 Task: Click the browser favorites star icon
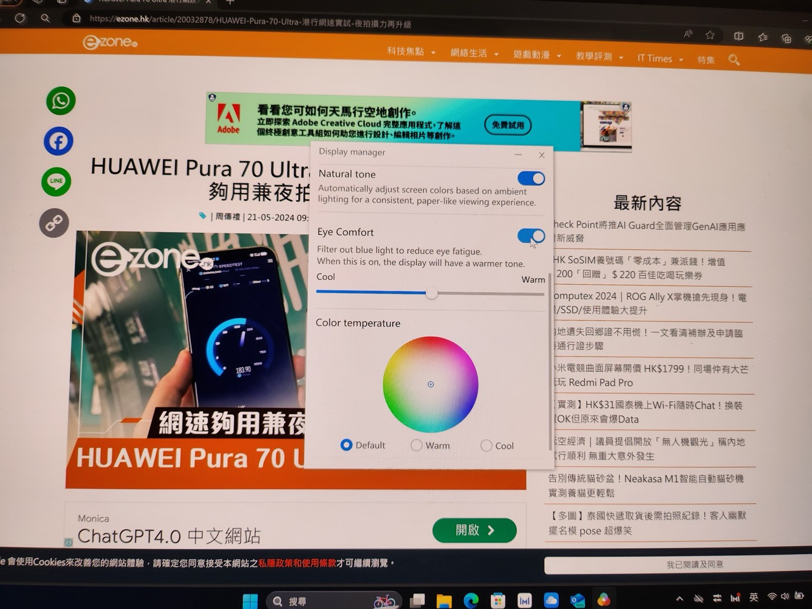pyautogui.click(x=709, y=36)
